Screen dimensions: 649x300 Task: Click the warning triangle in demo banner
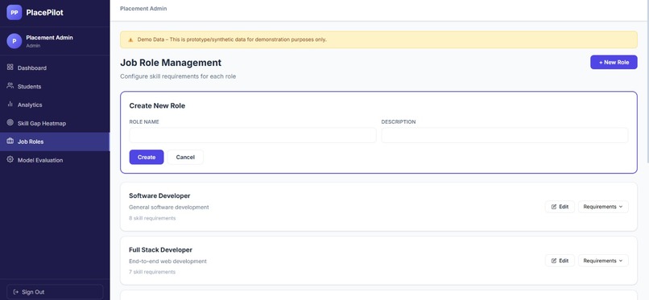click(x=130, y=39)
